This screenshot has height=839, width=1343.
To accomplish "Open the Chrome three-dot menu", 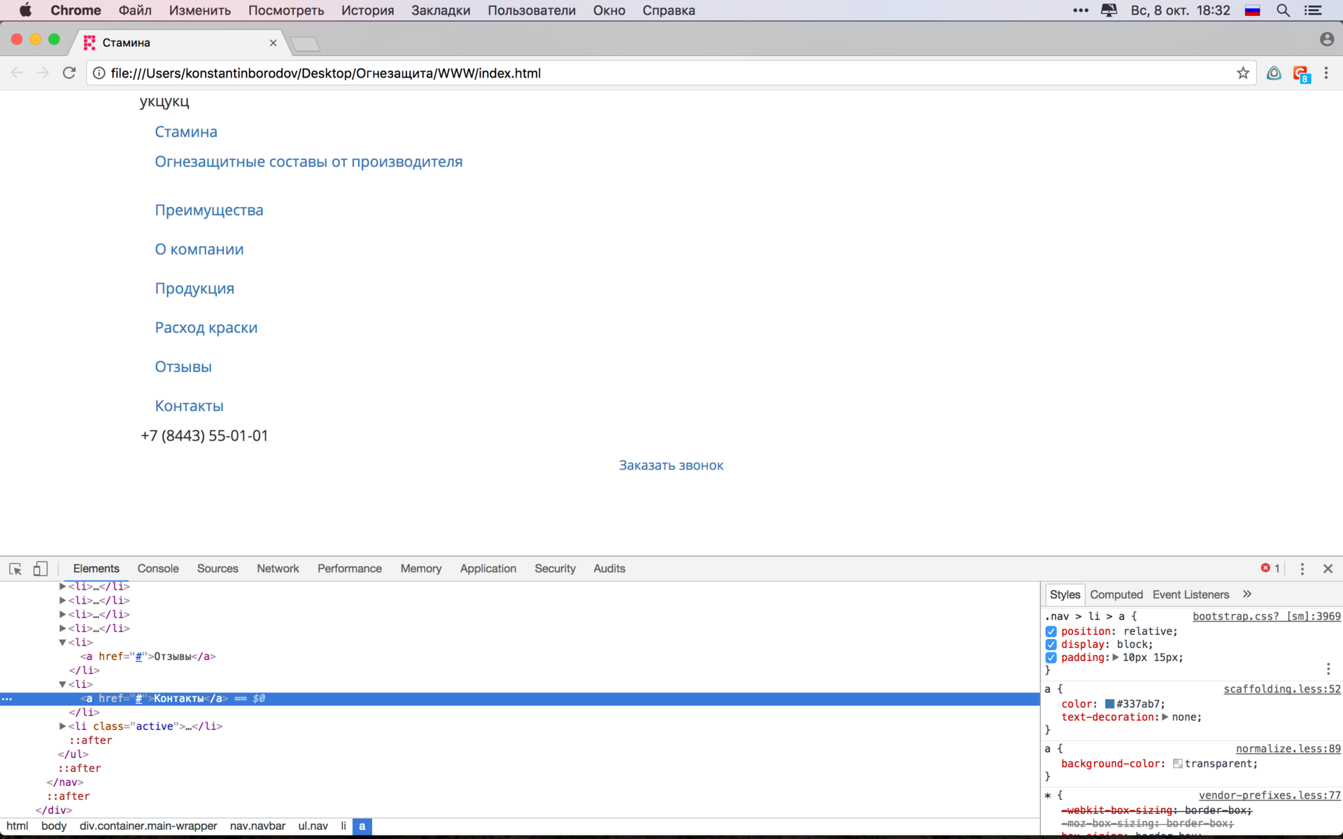I will coord(1326,73).
